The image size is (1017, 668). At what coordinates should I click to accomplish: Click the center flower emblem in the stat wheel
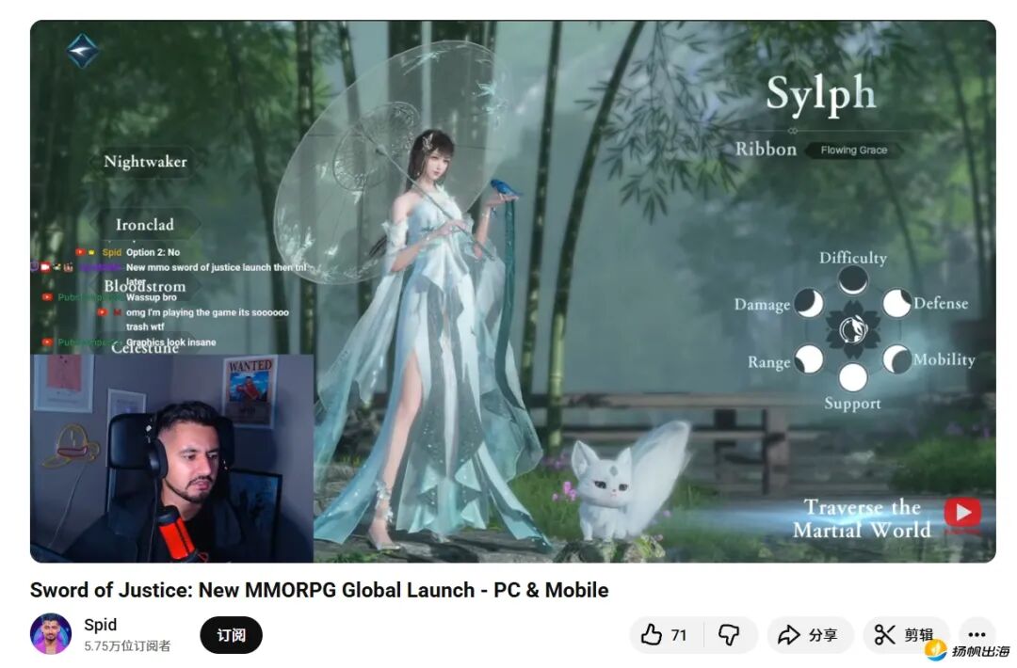pyautogui.click(x=852, y=330)
